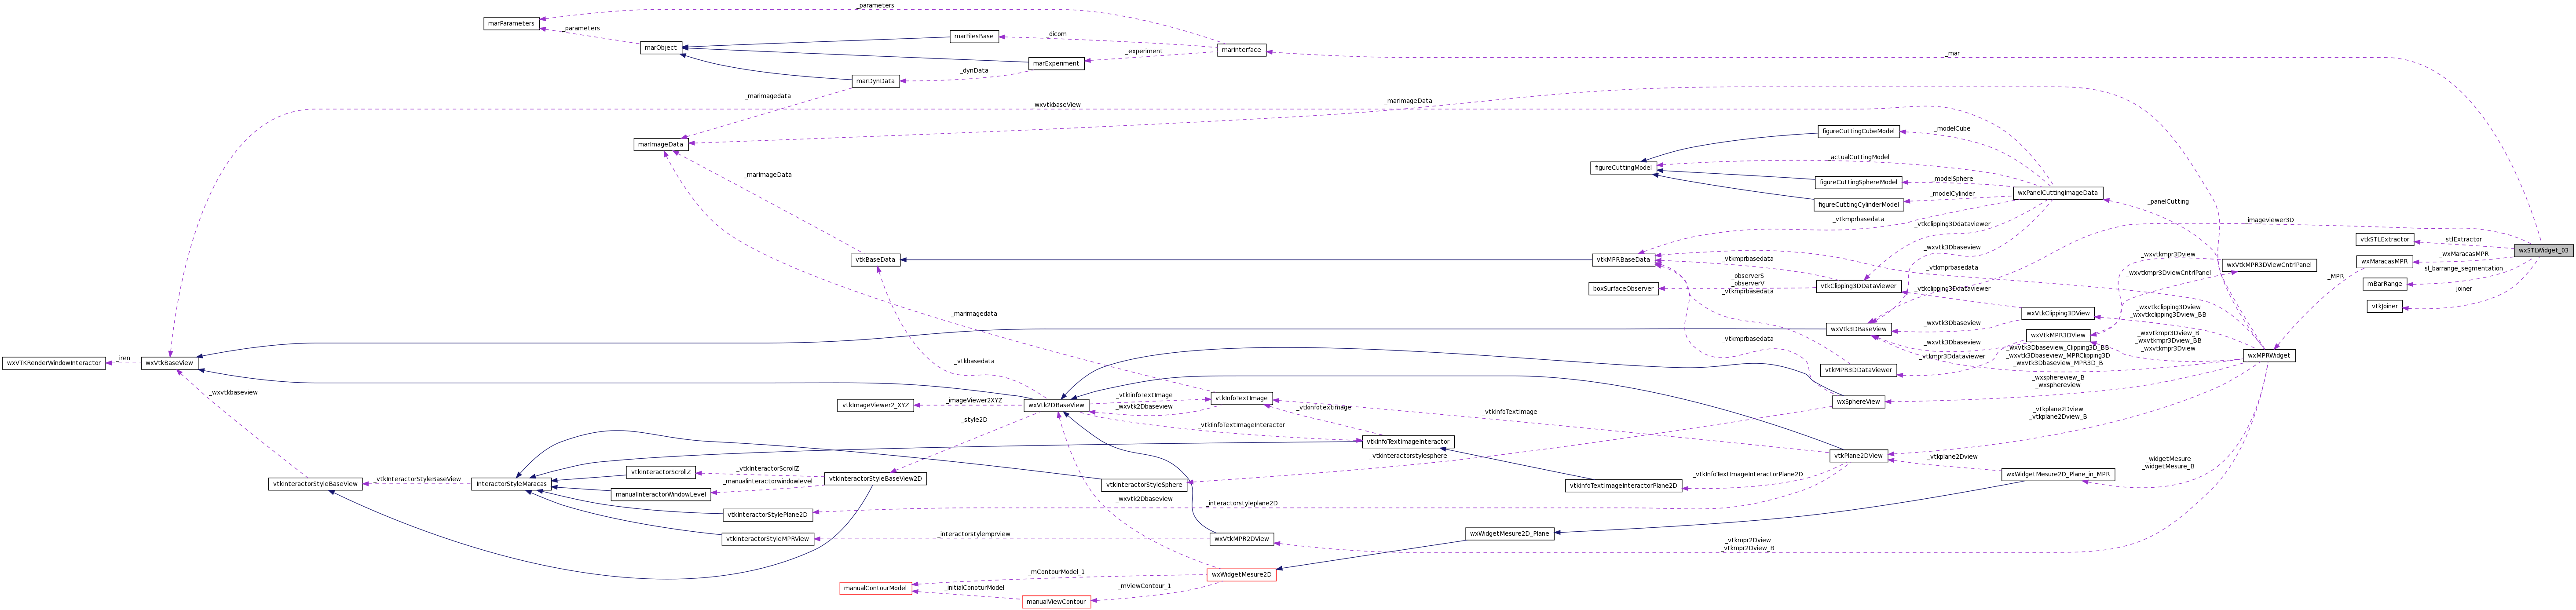The image size is (2576, 610).
Task: Open the vtkMPR3DDataViewer node
Action: point(1858,369)
